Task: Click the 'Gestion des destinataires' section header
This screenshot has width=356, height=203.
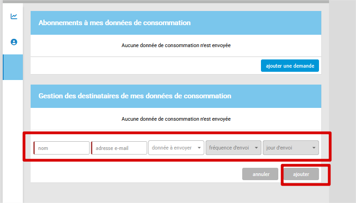Action: tap(135, 96)
